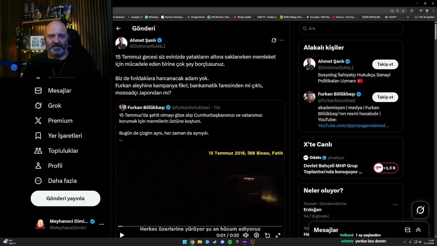This screenshot has width=437, height=246.
Task: Open the WhatsApp bookmark
Action: pos(152,17)
